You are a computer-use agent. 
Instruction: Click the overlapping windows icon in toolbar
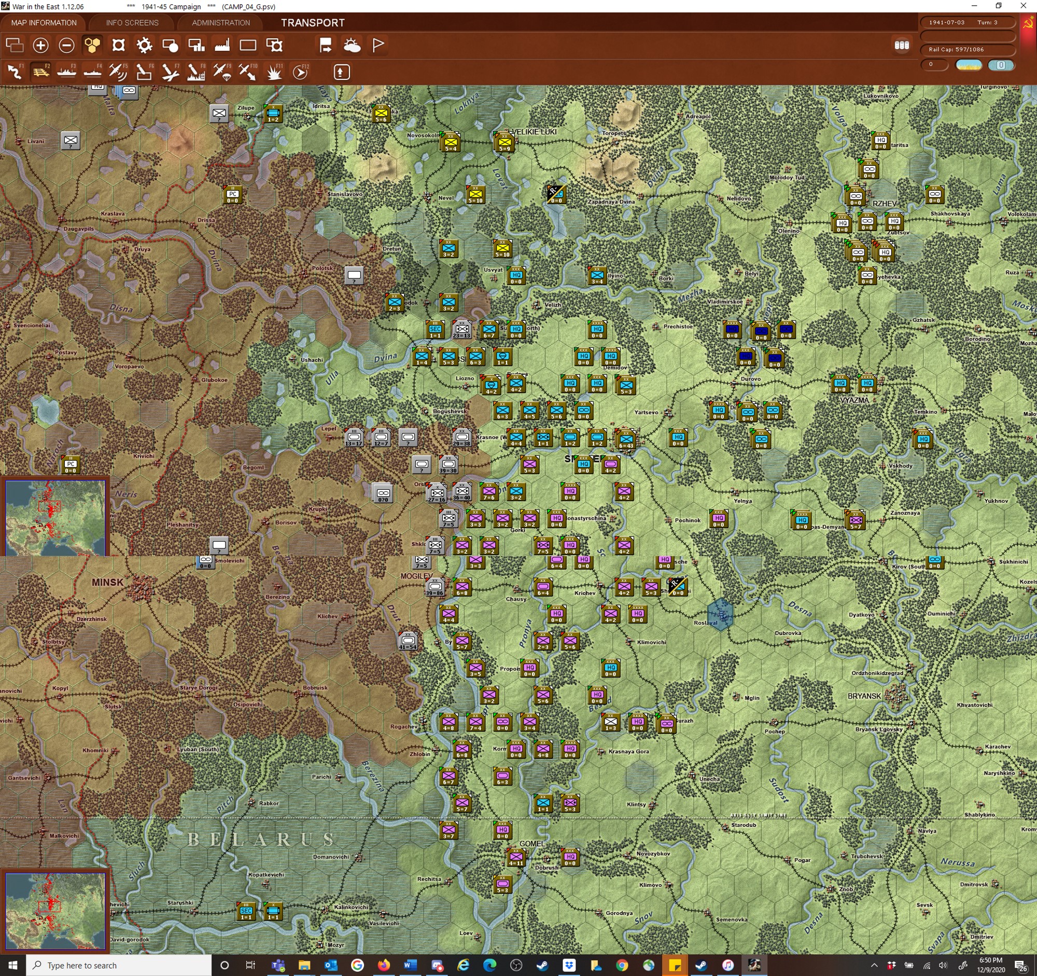pos(15,46)
